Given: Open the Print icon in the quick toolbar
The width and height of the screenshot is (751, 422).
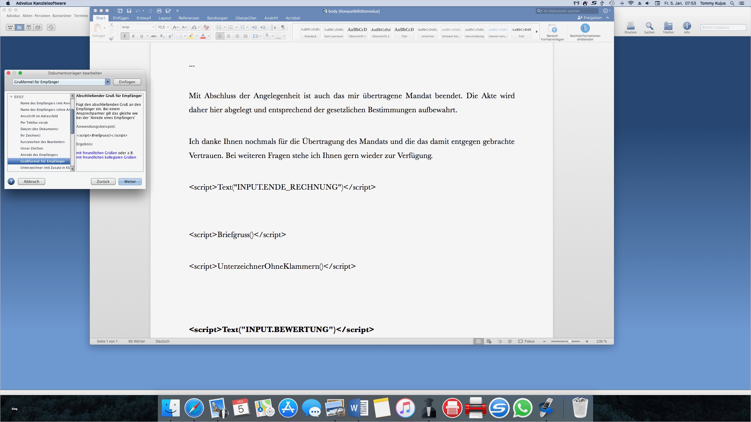Looking at the screenshot, I should pos(159,11).
